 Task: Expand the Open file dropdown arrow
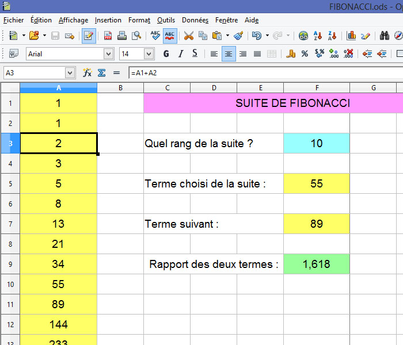44,36
